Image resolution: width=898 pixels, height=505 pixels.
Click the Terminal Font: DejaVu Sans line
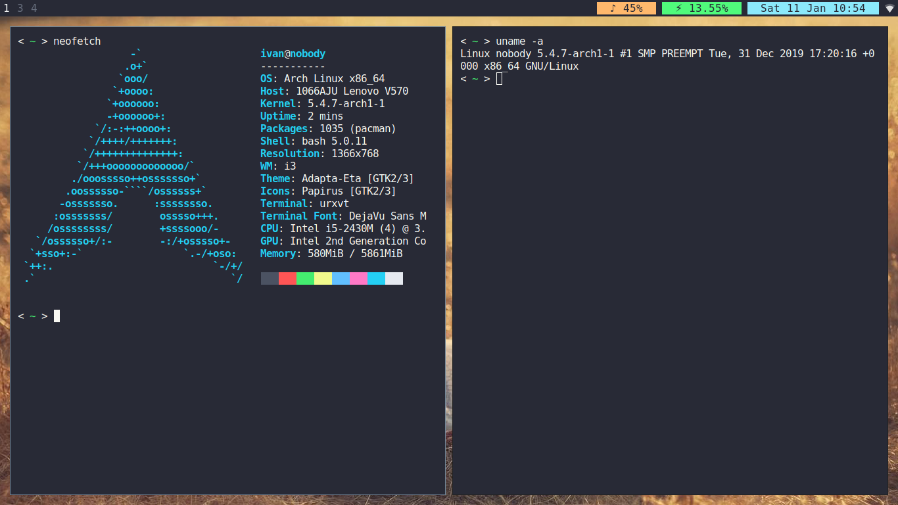(343, 216)
